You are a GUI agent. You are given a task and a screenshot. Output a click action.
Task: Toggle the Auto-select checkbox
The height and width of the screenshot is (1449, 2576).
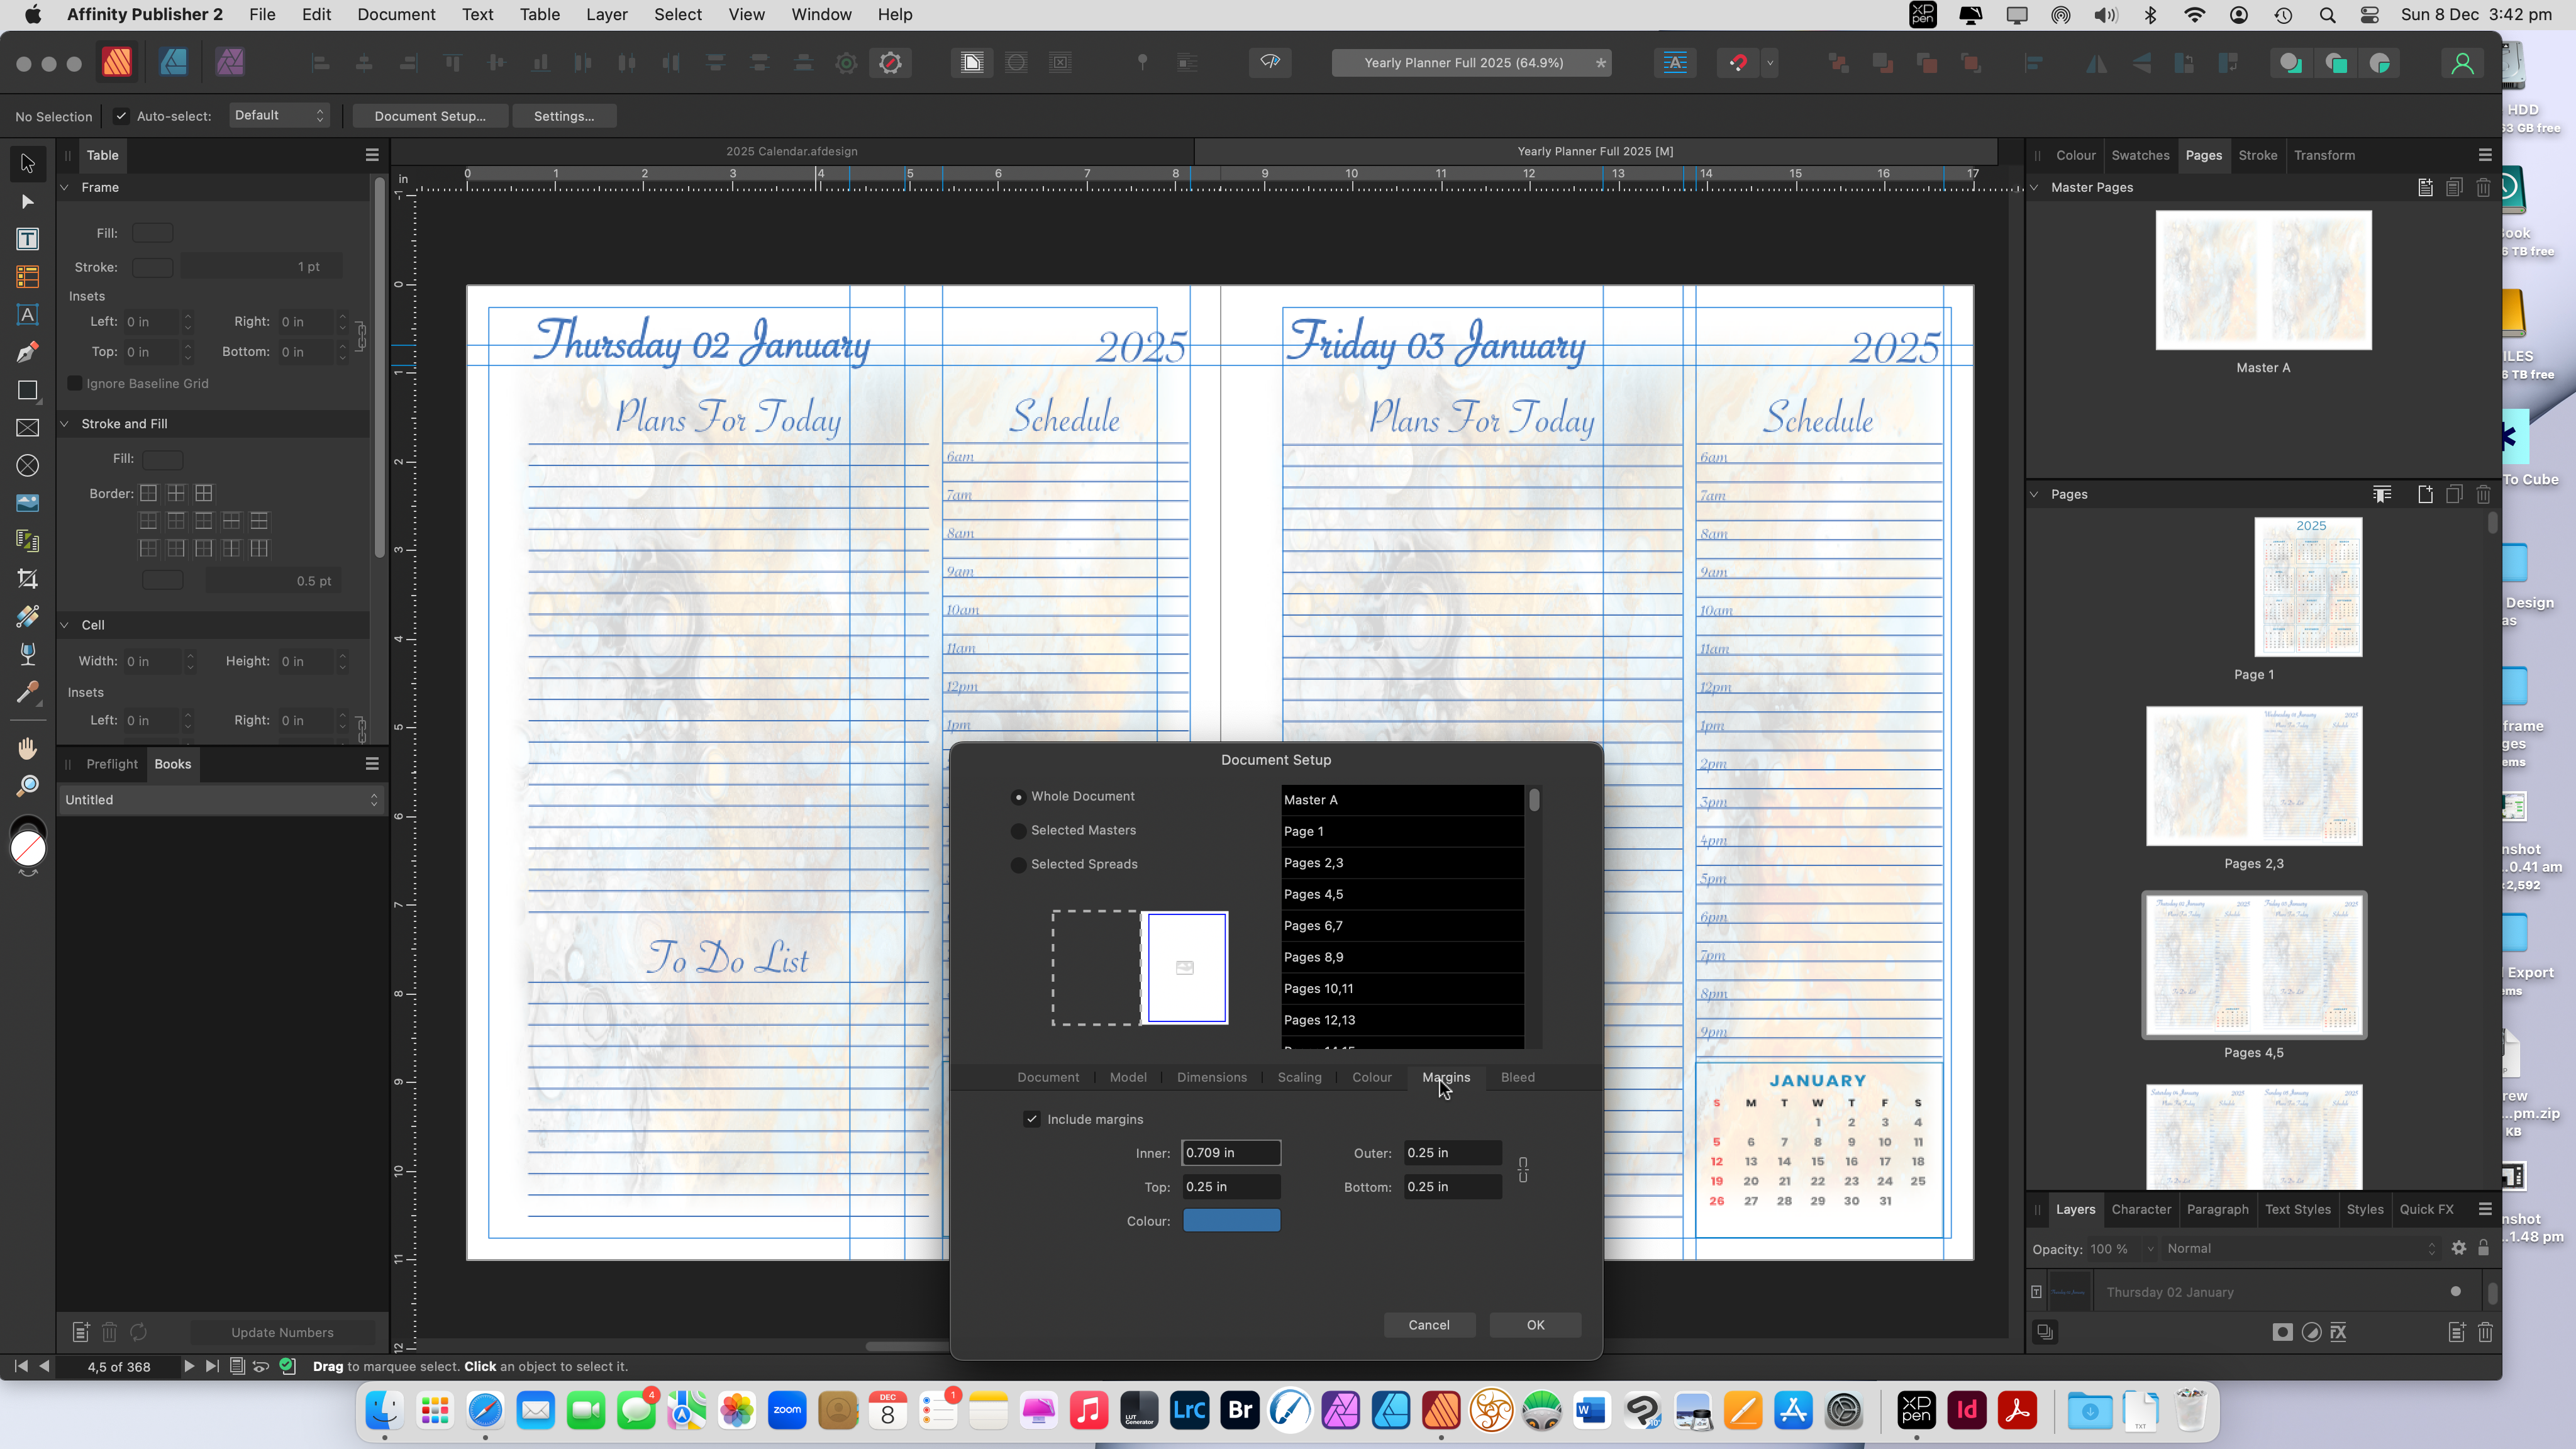tap(121, 116)
